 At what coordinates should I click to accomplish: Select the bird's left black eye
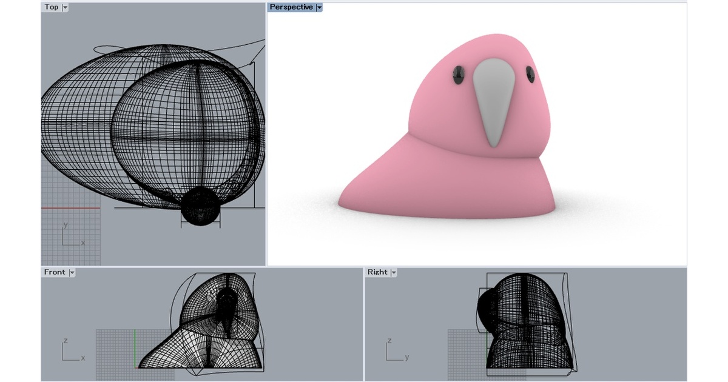click(458, 74)
